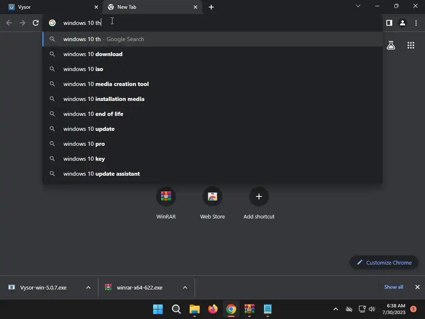This screenshot has height=319, width=425.
Task: Open the tab search dropdown arrow
Action: click(358, 6)
